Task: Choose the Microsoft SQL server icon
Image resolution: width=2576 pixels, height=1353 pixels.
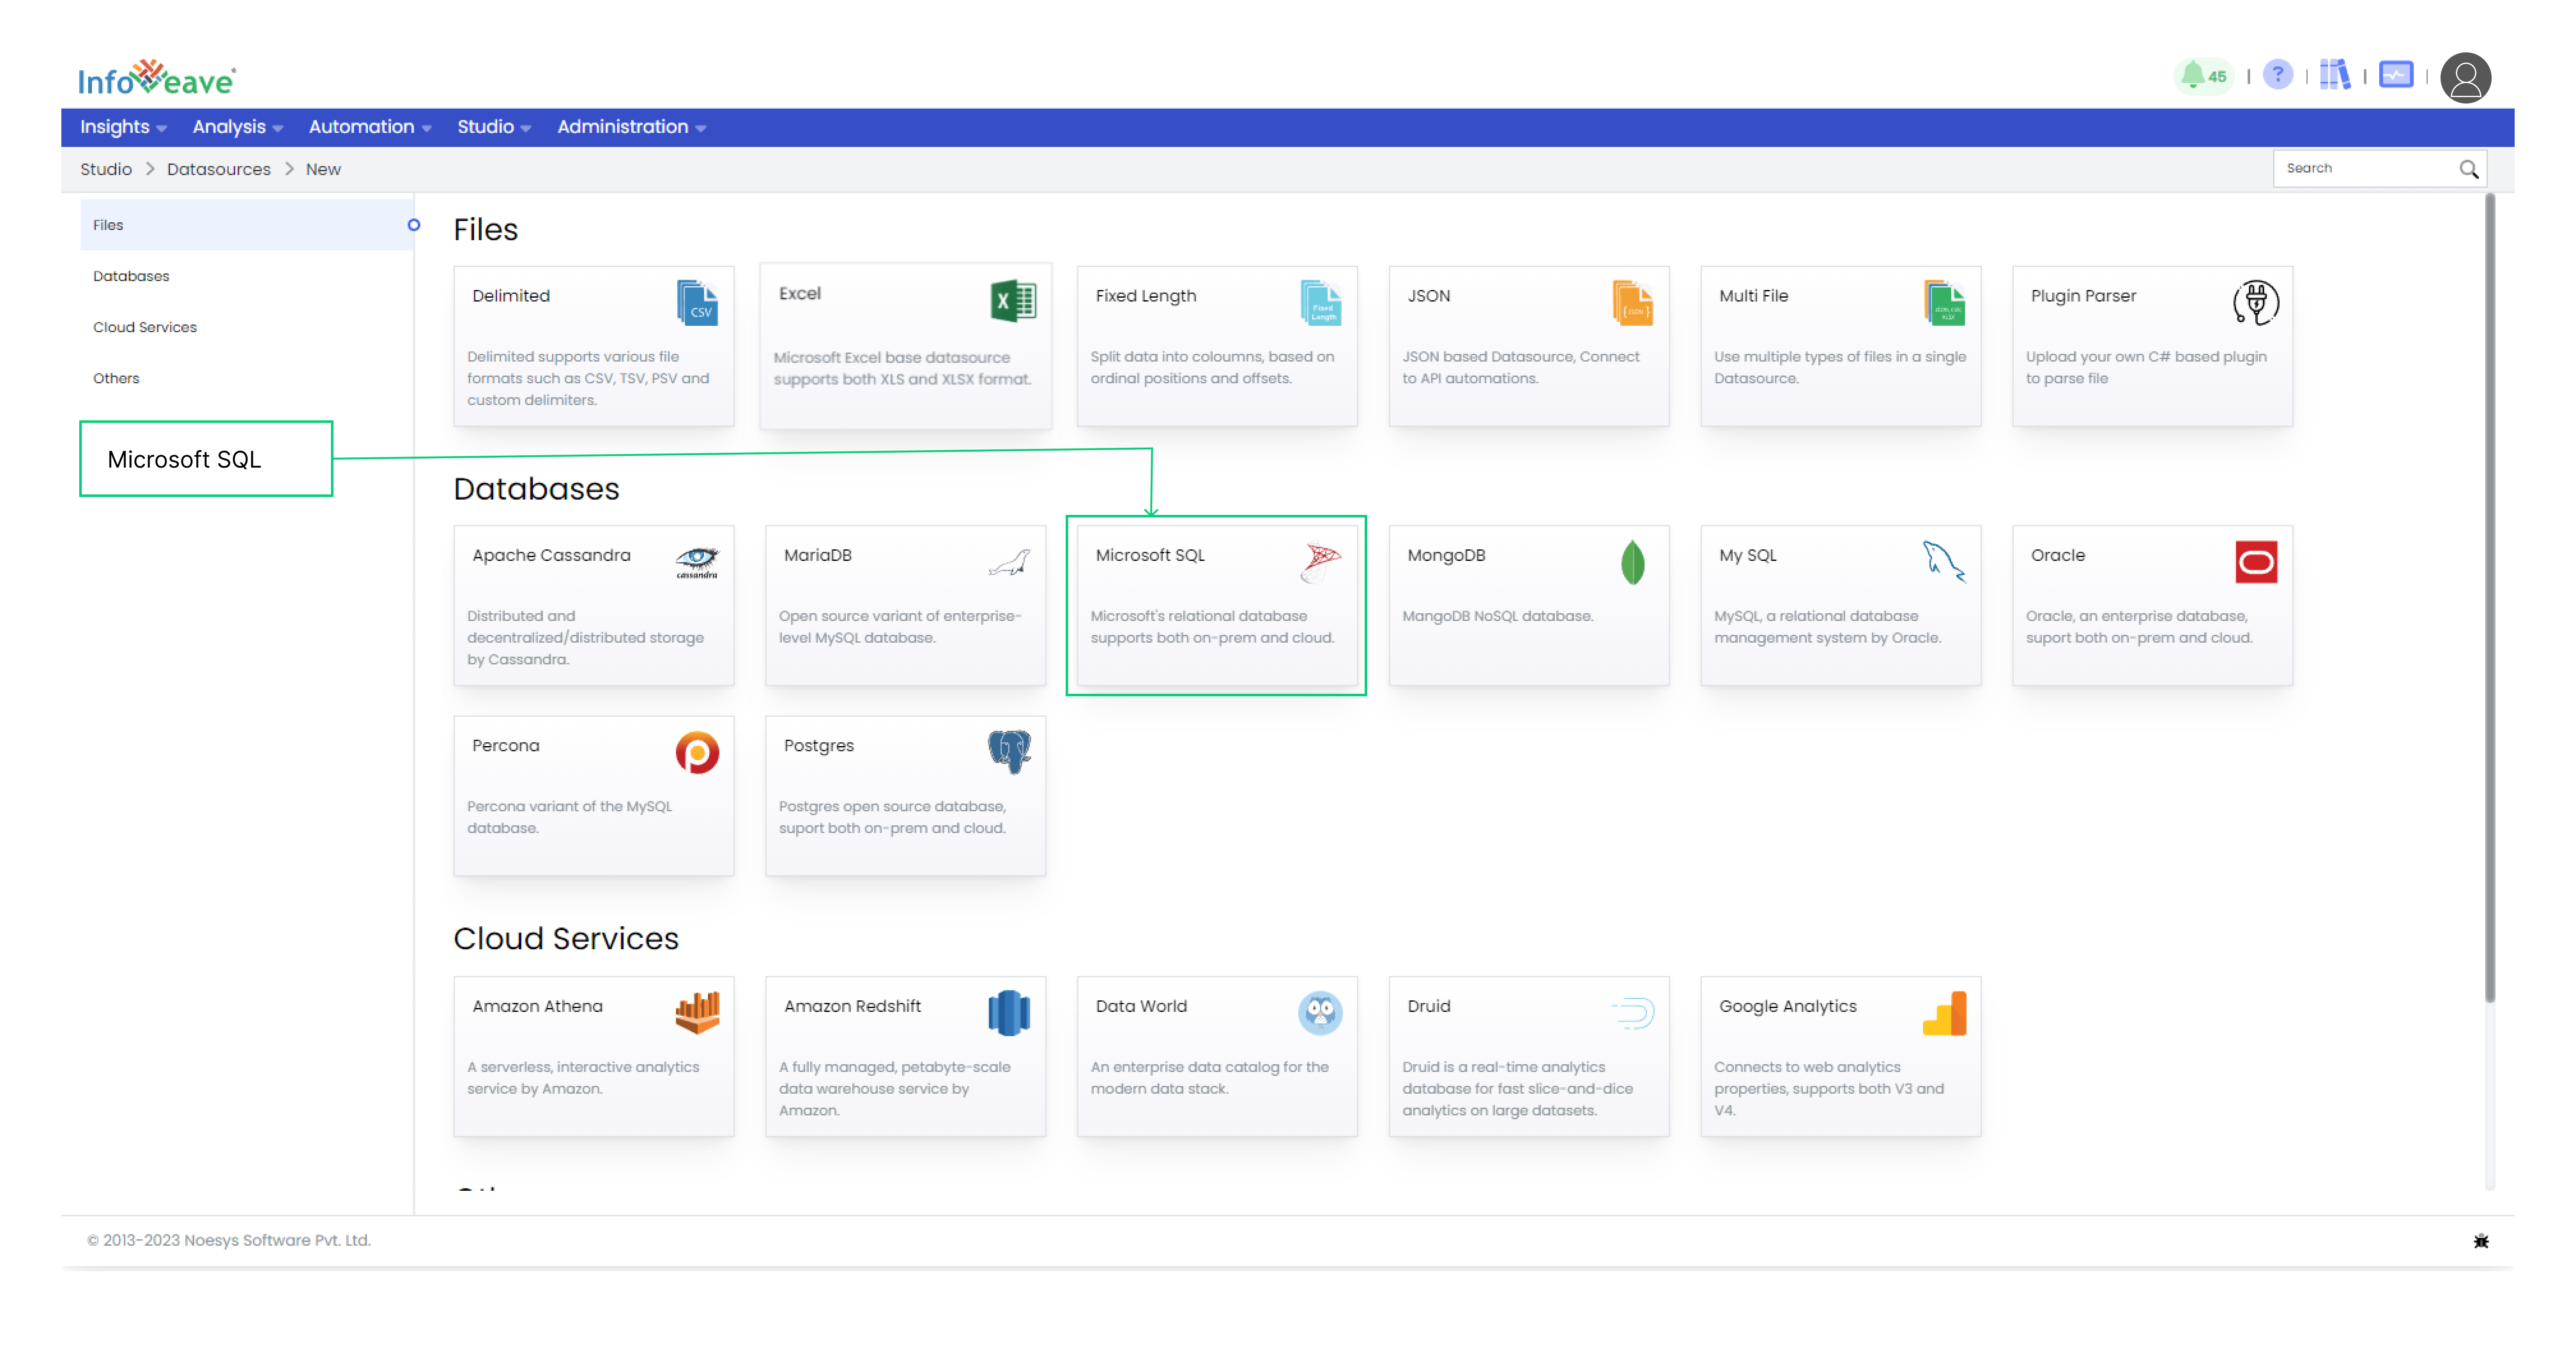Action: tap(1320, 562)
